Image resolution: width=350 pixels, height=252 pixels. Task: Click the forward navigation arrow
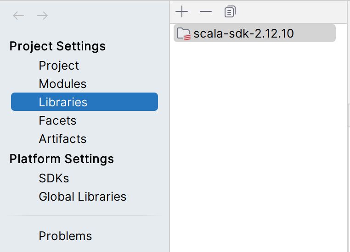42,16
